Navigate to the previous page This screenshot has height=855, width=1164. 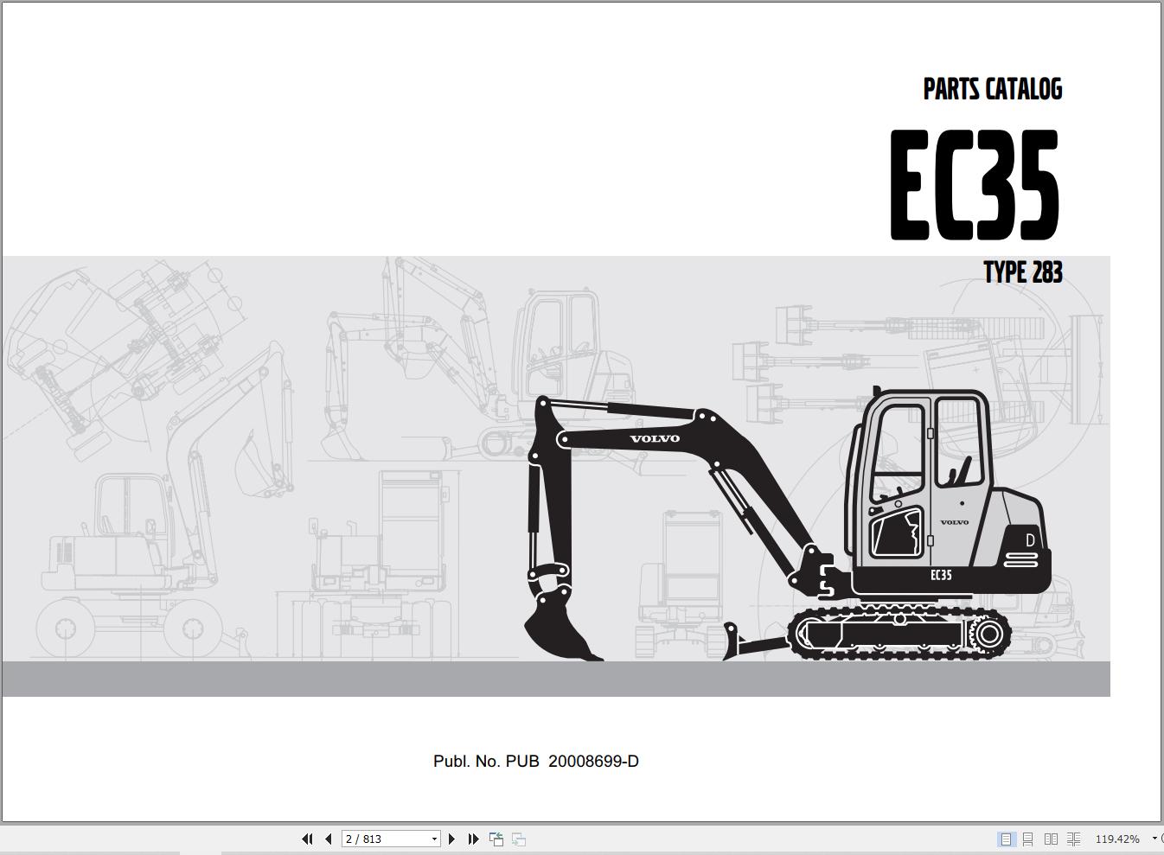pos(328,839)
